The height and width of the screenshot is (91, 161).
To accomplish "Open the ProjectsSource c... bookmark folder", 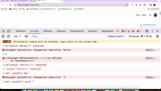I will (x=65, y=9).
